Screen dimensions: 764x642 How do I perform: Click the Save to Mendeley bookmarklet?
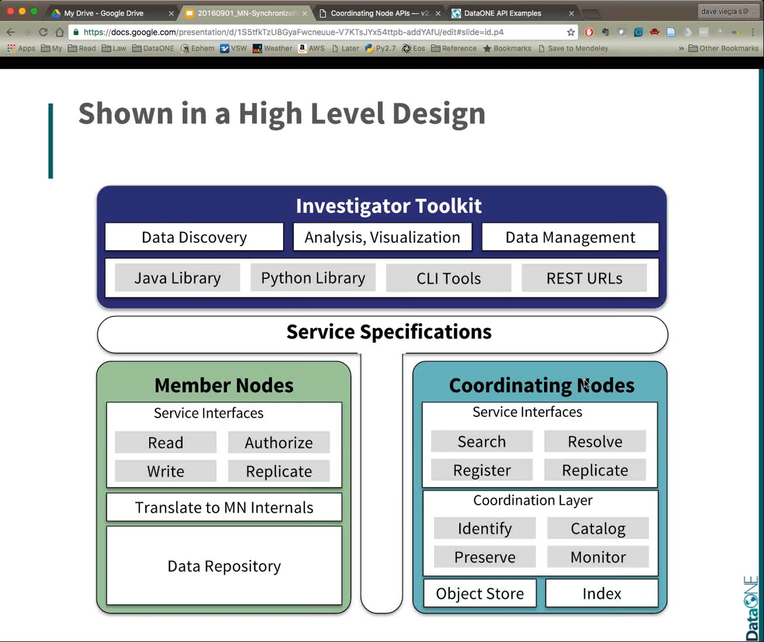coord(574,48)
